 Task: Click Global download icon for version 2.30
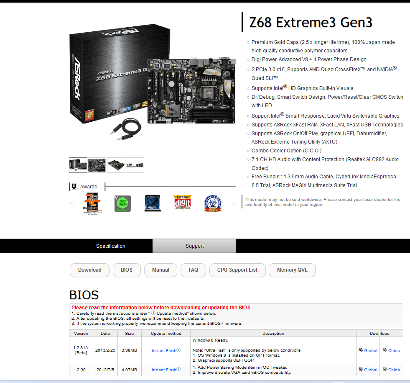[361, 369]
